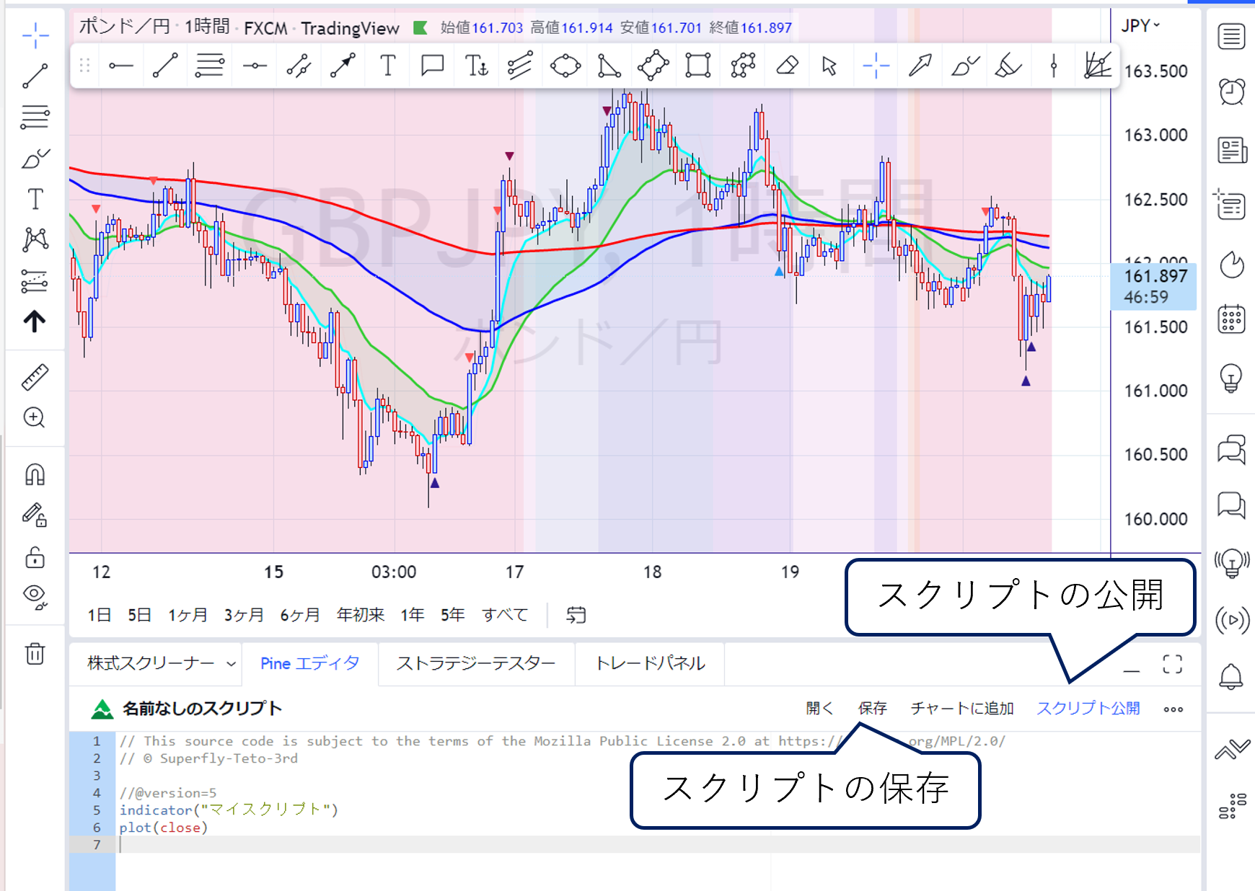1255x891 pixels.
Task: Select the すべて time range
Action: click(505, 615)
